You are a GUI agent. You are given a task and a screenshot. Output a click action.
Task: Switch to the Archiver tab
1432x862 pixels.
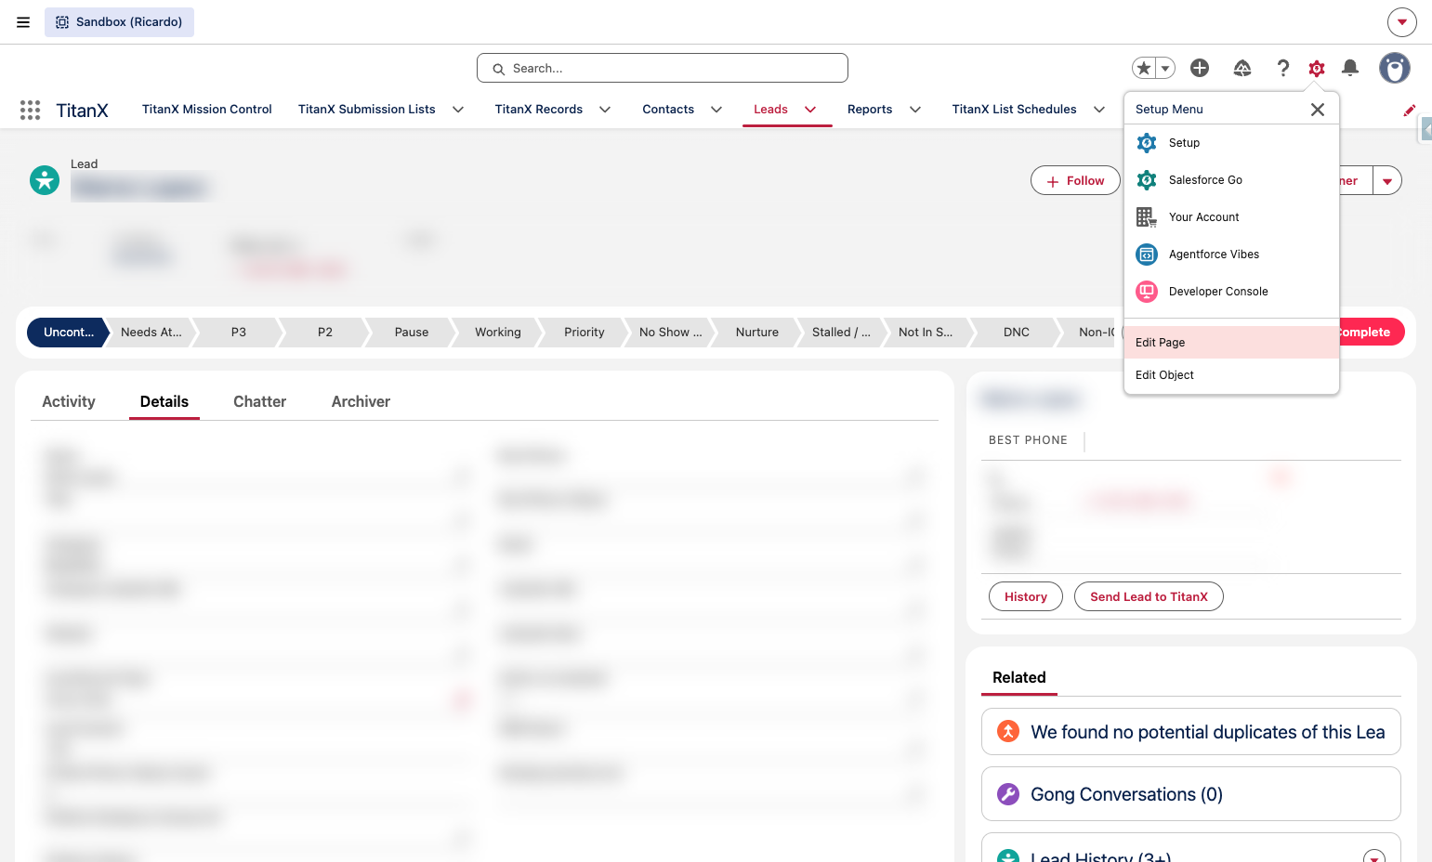click(x=361, y=402)
